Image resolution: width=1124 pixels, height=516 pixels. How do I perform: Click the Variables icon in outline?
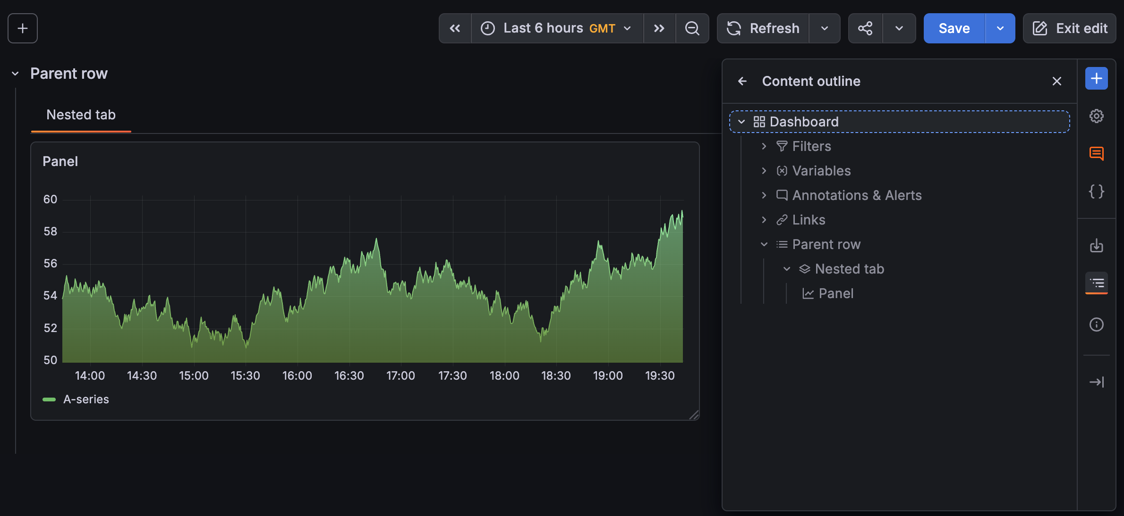(x=782, y=171)
